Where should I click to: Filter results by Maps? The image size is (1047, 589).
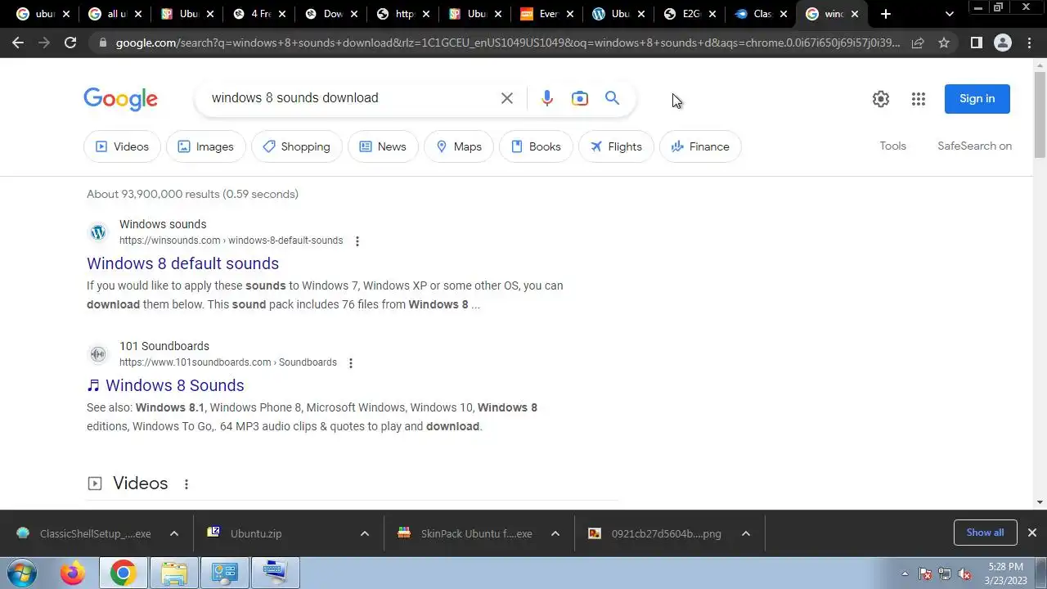459,146
